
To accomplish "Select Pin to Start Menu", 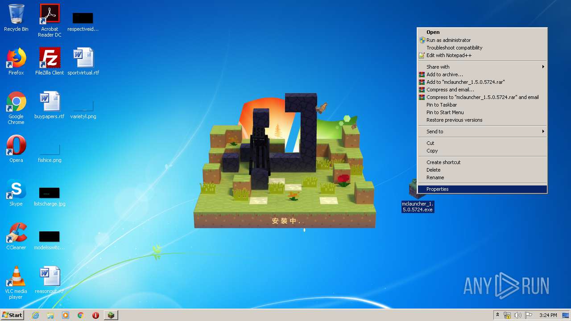I will (482, 112).
